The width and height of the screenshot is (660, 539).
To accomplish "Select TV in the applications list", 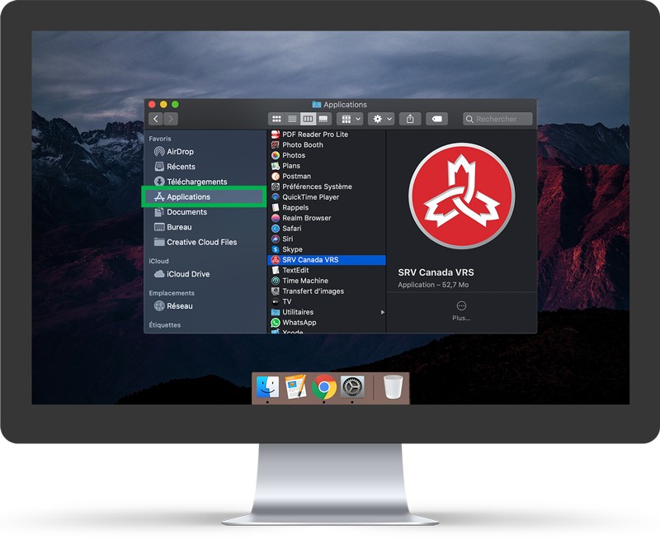I will (327, 301).
